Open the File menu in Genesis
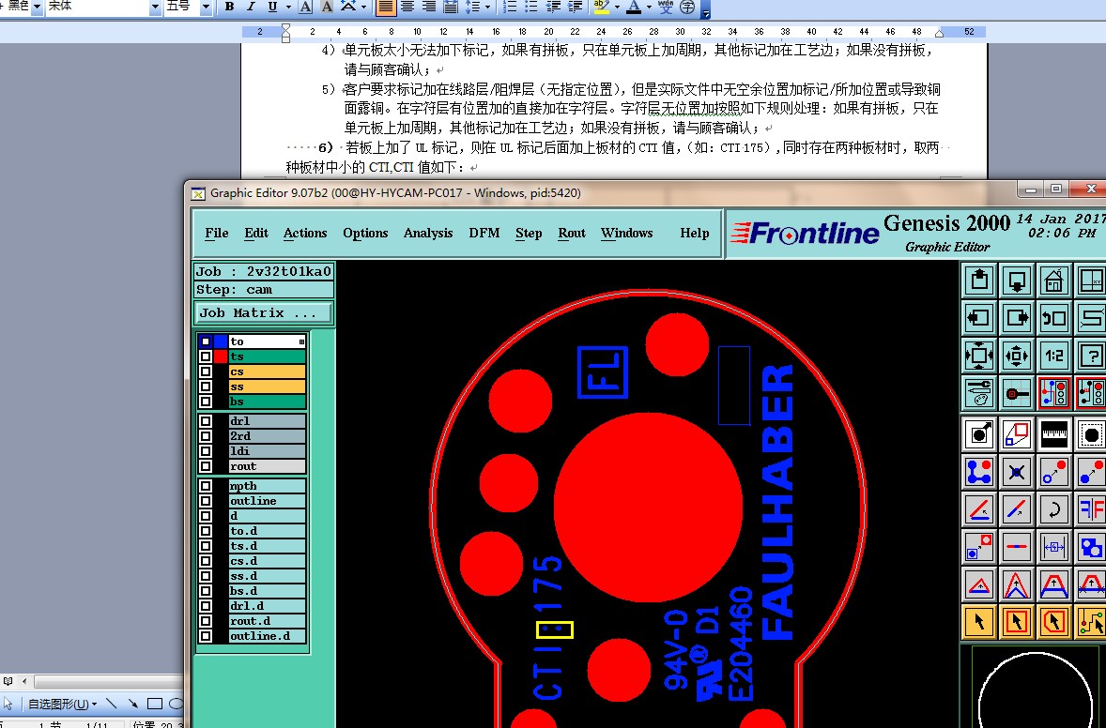 click(217, 234)
